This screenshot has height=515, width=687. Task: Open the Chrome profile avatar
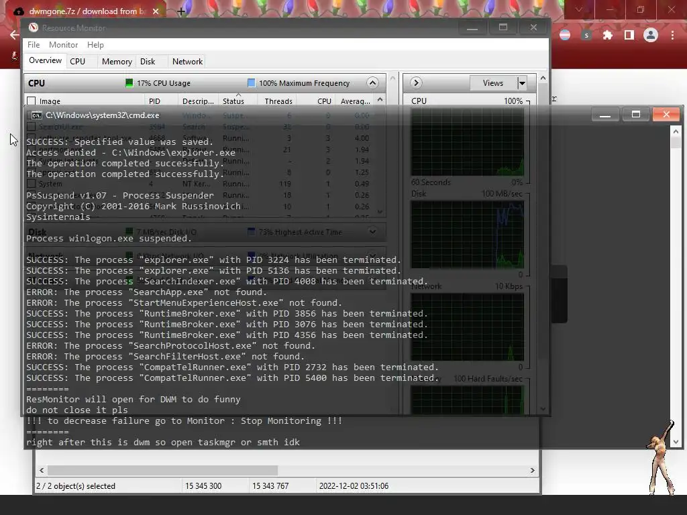(651, 35)
